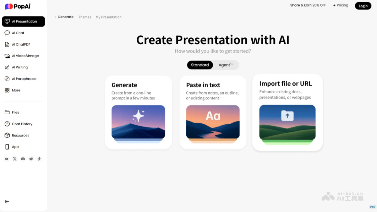
Task: View your Chat History
Action: 22,124
